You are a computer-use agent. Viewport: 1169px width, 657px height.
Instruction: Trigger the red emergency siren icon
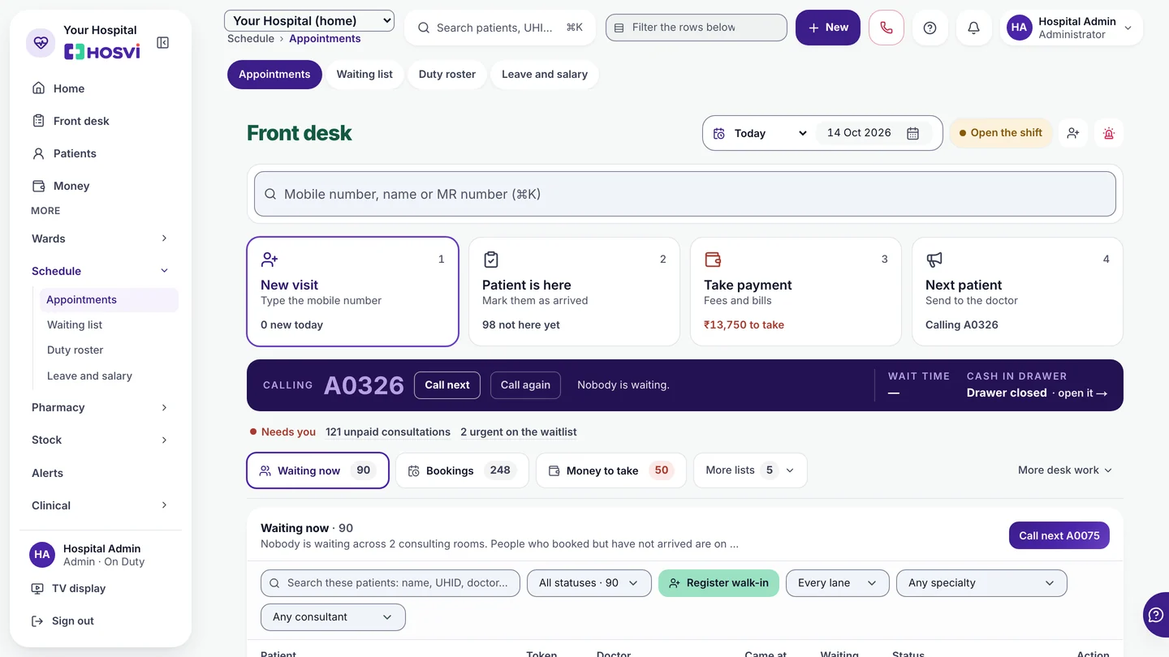pos(1109,133)
